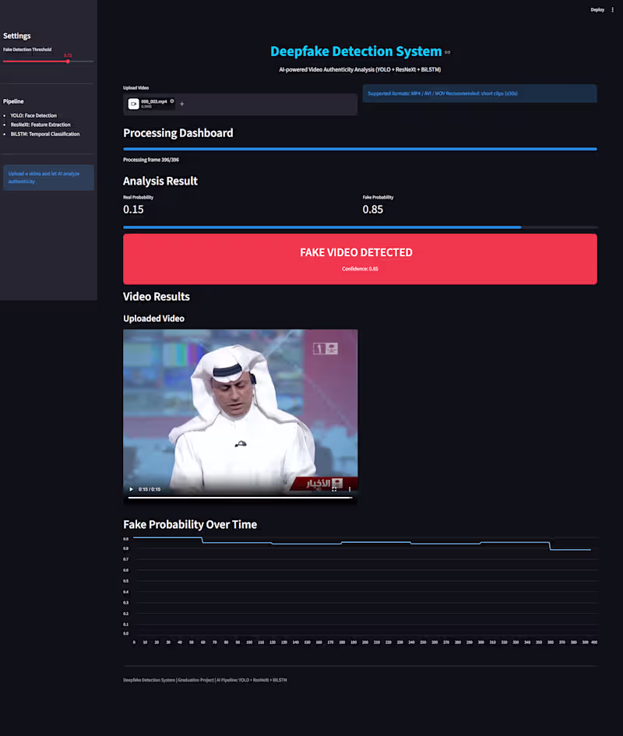Click the sidebar info box about uploading a video
This screenshot has height=736, width=623.
click(x=48, y=178)
